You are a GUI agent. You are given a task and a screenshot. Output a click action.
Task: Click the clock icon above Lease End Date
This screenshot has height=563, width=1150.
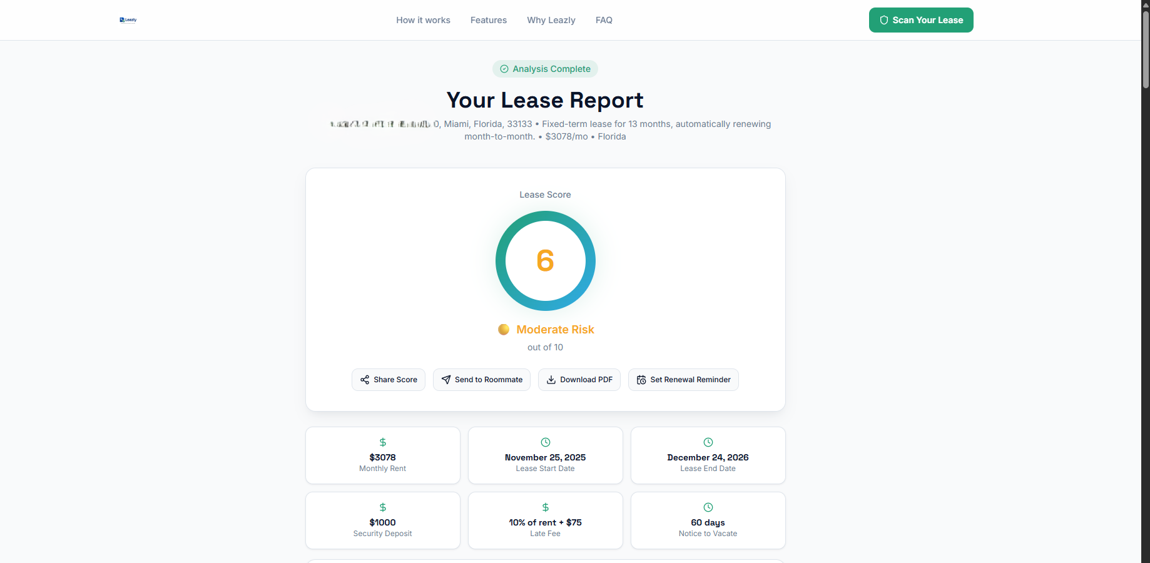(x=708, y=442)
